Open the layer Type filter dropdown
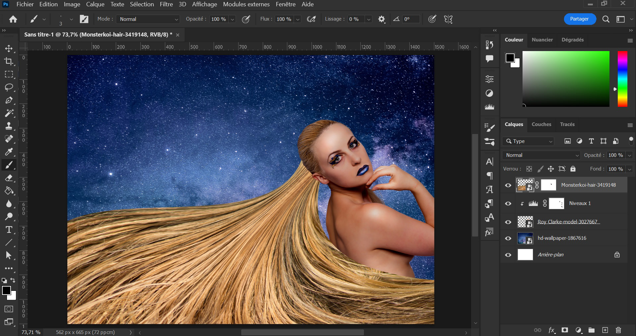The width and height of the screenshot is (636, 336). point(529,141)
